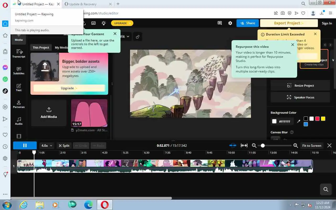Click the timeline horizontal scrollbar
Image resolution: width=336 pixels, height=210 pixels.
coord(91,198)
